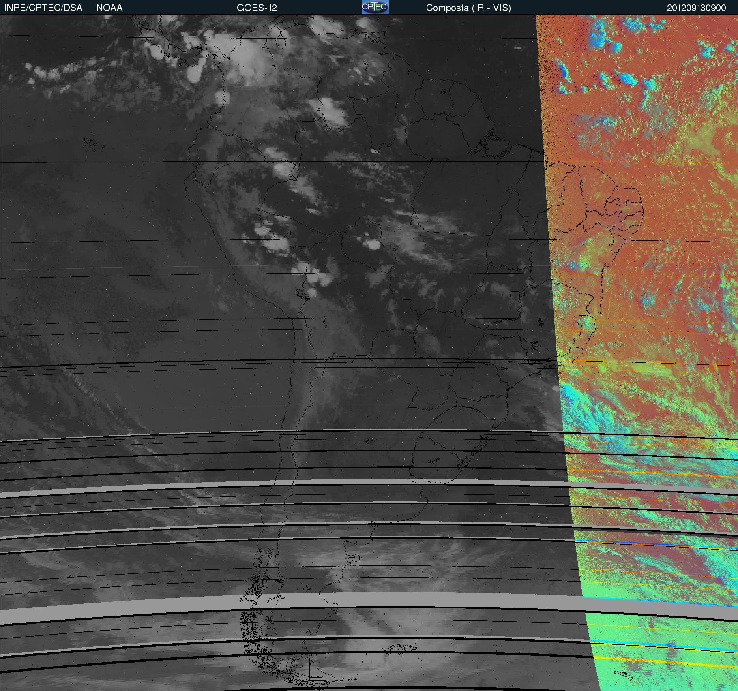738x691 pixels.
Task: Click the NOAA text in the header
Action: pos(109,8)
